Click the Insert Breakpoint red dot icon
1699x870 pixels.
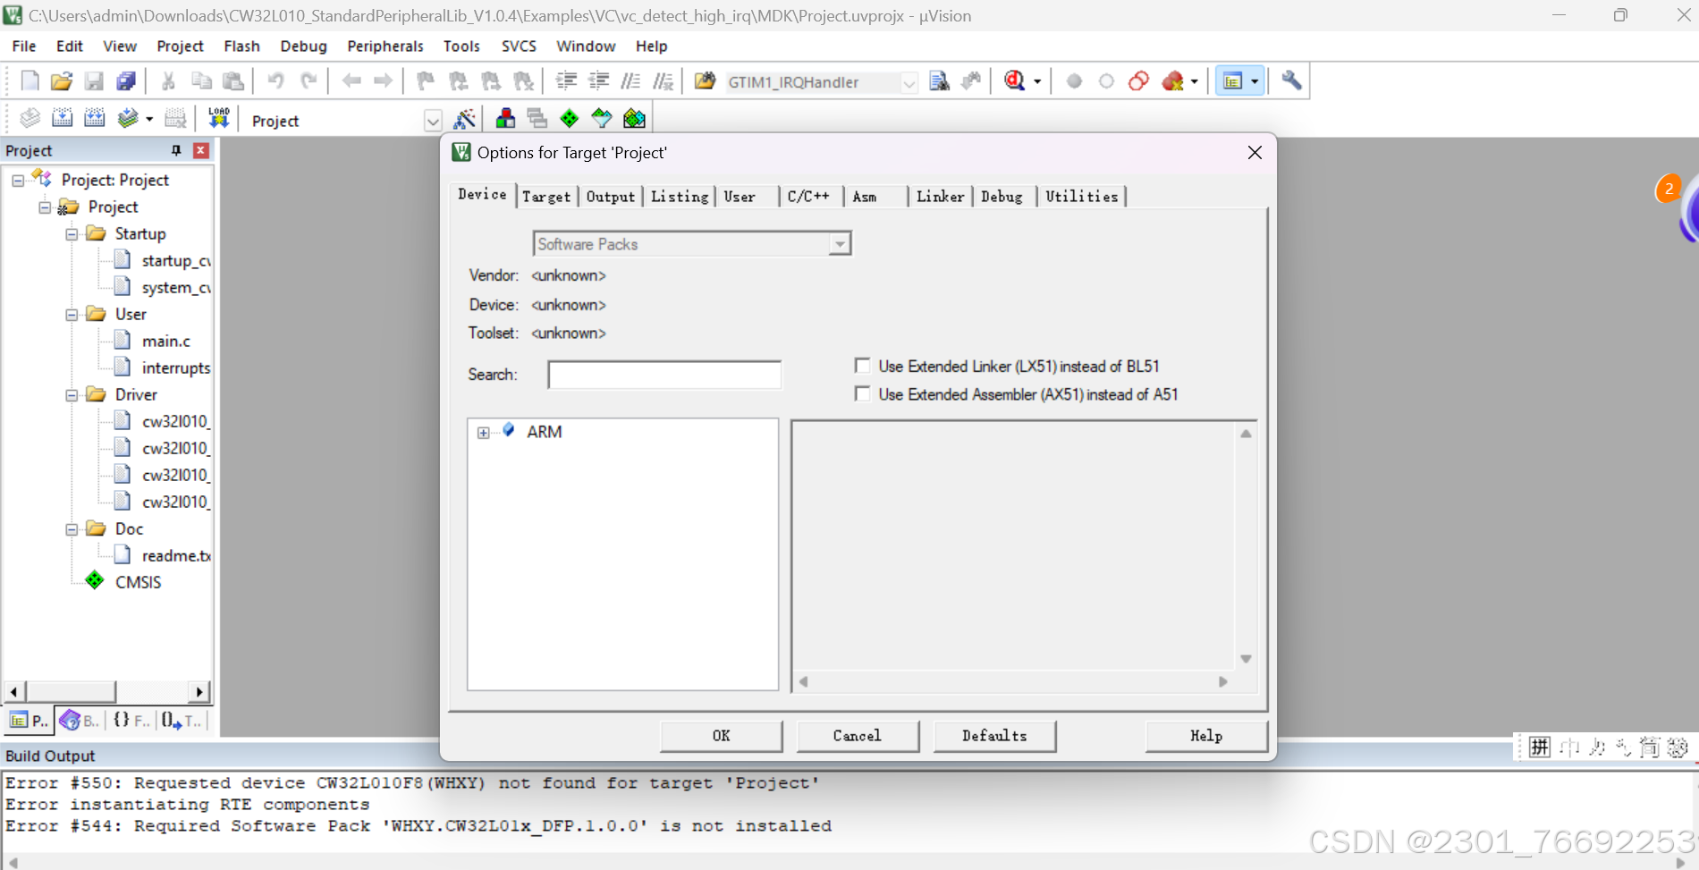click(1074, 81)
